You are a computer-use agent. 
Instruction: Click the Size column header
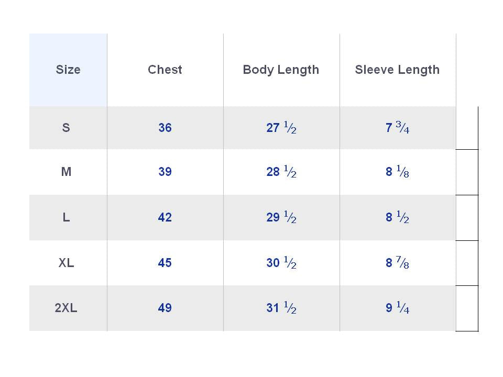point(68,70)
